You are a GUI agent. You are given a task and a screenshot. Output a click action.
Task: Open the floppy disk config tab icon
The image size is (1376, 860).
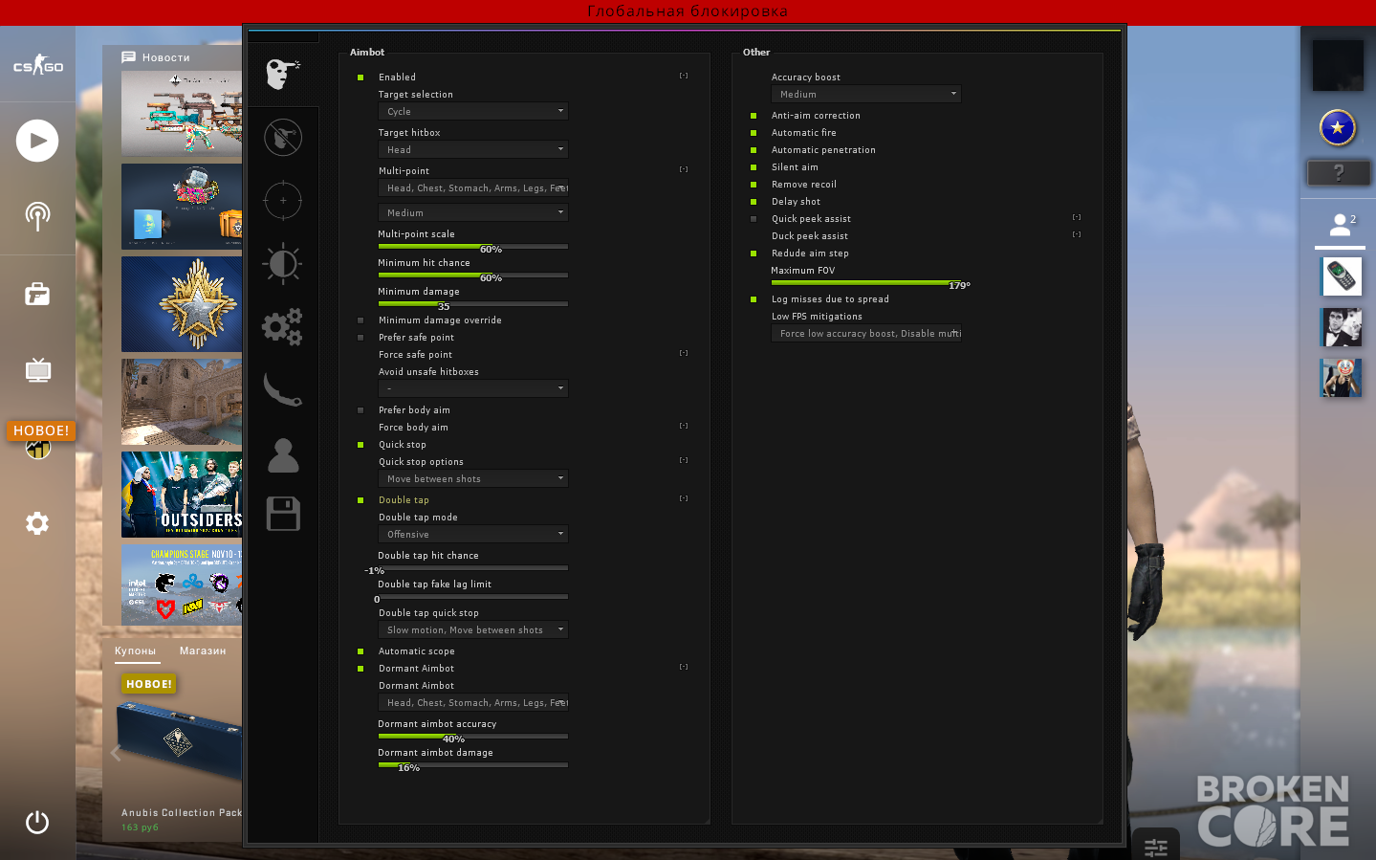(282, 514)
